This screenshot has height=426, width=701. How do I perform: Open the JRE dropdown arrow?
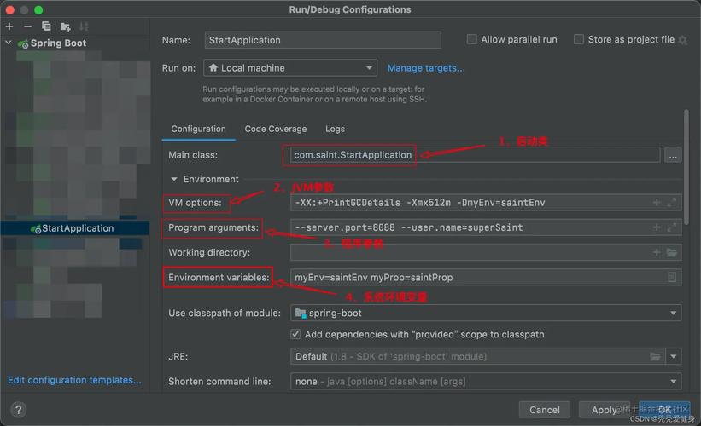pyautogui.click(x=674, y=356)
